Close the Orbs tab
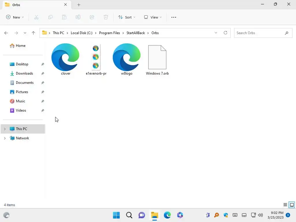 [66, 5]
